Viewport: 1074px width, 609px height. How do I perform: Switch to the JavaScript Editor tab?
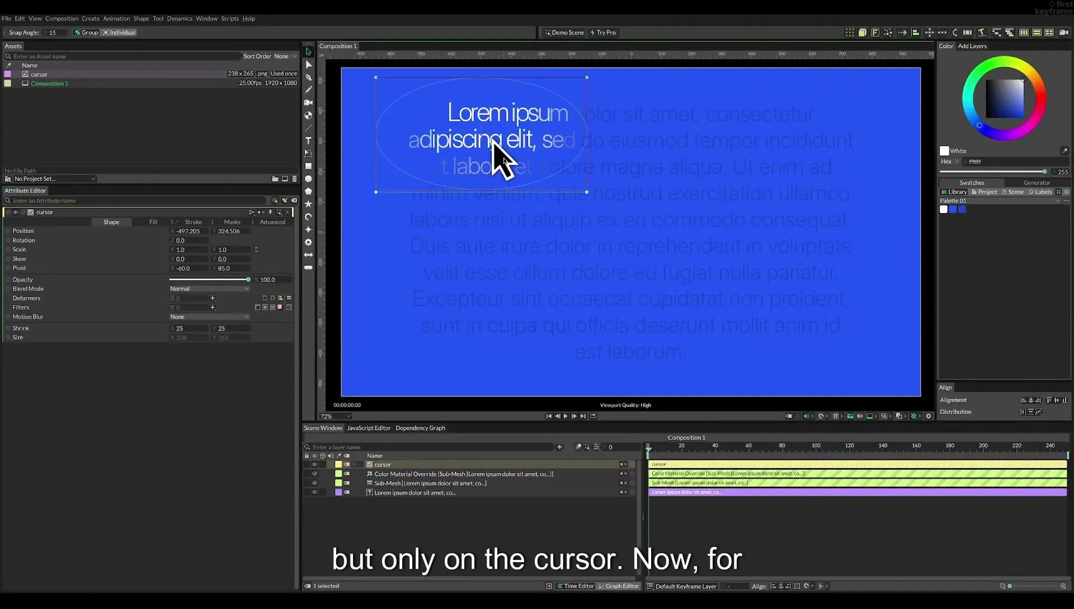pyautogui.click(x=369, y=428)
